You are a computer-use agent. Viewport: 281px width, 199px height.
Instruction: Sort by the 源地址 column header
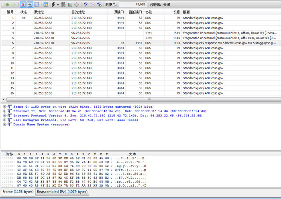pos(39,12)
